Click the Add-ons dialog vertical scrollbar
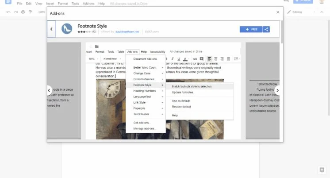The height and width of the screenshot is (178, 330). click(282, 32)
